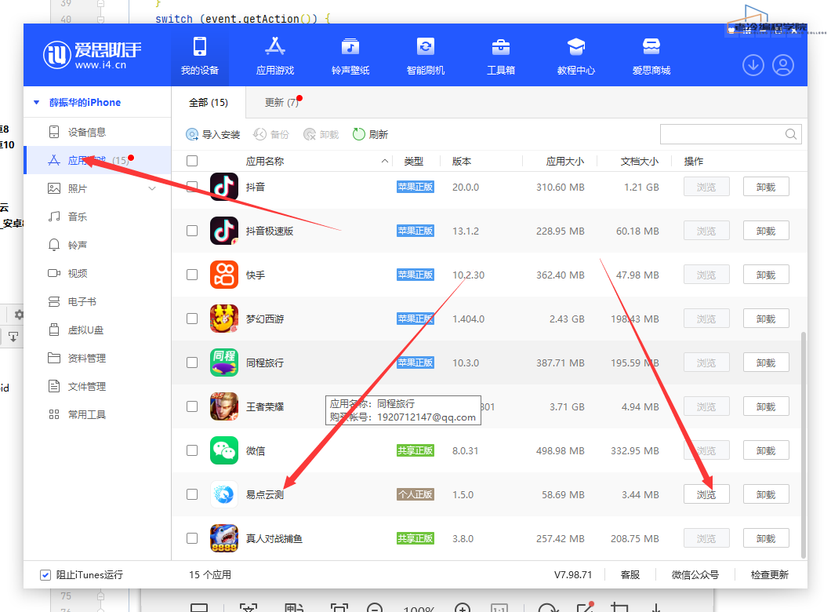Open the 爱思商城 store
Screen dimensions: 831x612
(651, 56)
